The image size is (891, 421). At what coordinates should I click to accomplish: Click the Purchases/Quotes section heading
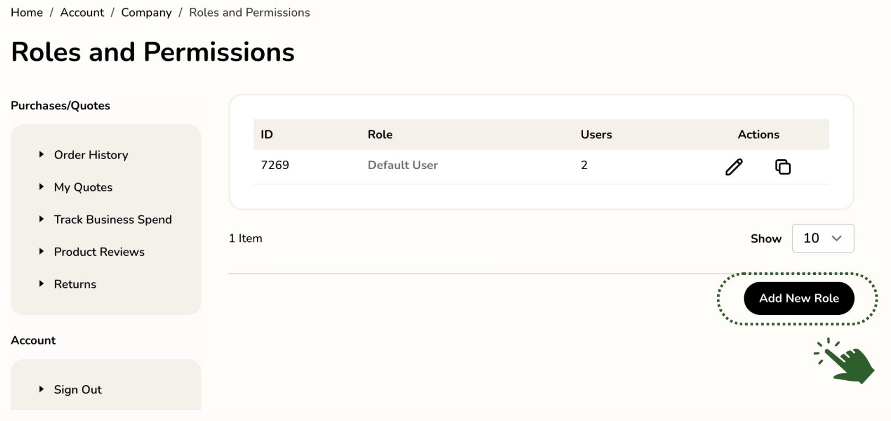point(60,106)
